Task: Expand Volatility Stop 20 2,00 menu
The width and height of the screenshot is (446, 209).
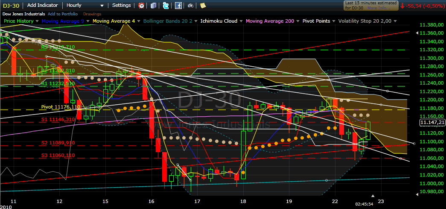Action: tap(395, 21)
